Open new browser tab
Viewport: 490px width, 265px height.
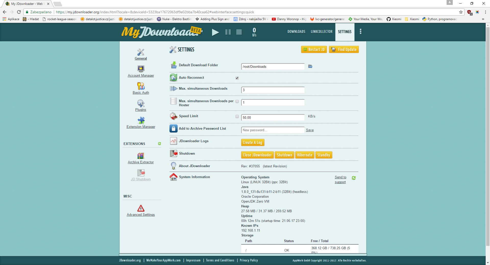(x=58, y=4)
